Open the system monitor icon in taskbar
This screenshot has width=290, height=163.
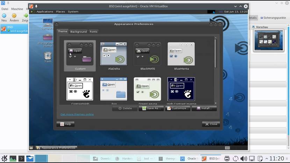point(13,158)
